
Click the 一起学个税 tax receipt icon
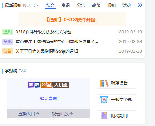coord(104,99)
